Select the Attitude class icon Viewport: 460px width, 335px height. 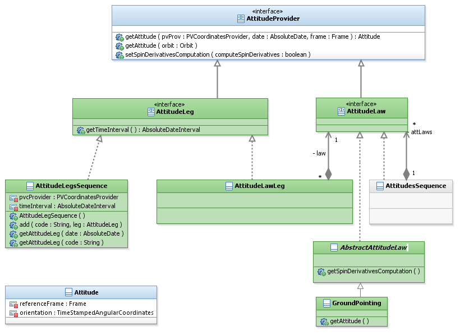pyautogui.click(x=68, y=292)
